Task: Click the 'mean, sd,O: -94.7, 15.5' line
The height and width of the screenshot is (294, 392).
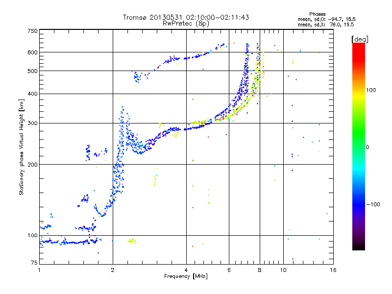Action: (326, 19)
